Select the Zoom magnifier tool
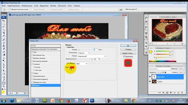Viewport: 188px width, 105px height. pyautogui.click(x=4, y=86)
